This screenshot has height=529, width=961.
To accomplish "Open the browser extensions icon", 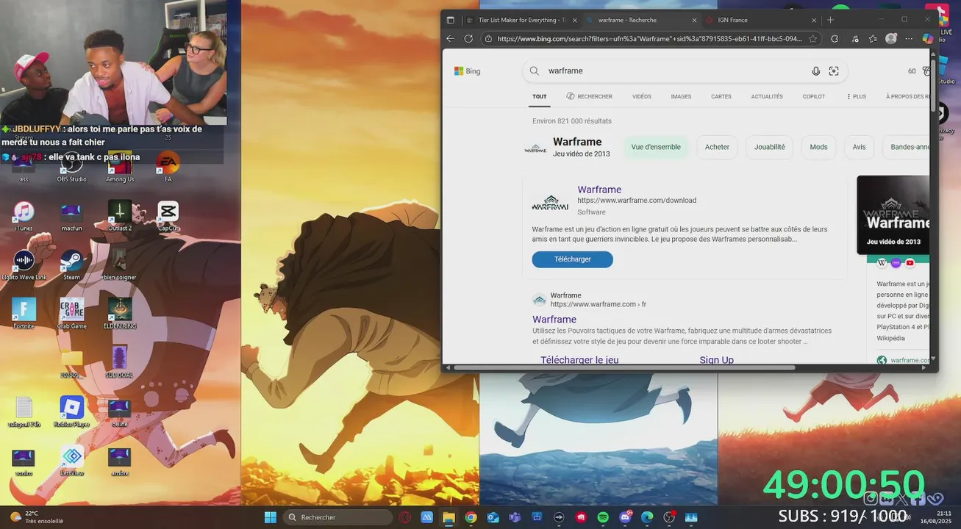I will coord(835,39).
